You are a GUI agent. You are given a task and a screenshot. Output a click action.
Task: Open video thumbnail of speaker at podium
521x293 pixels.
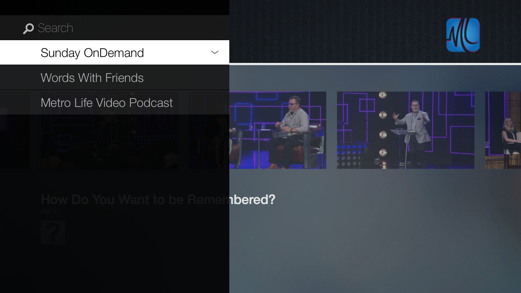click(x=406, y=130)
